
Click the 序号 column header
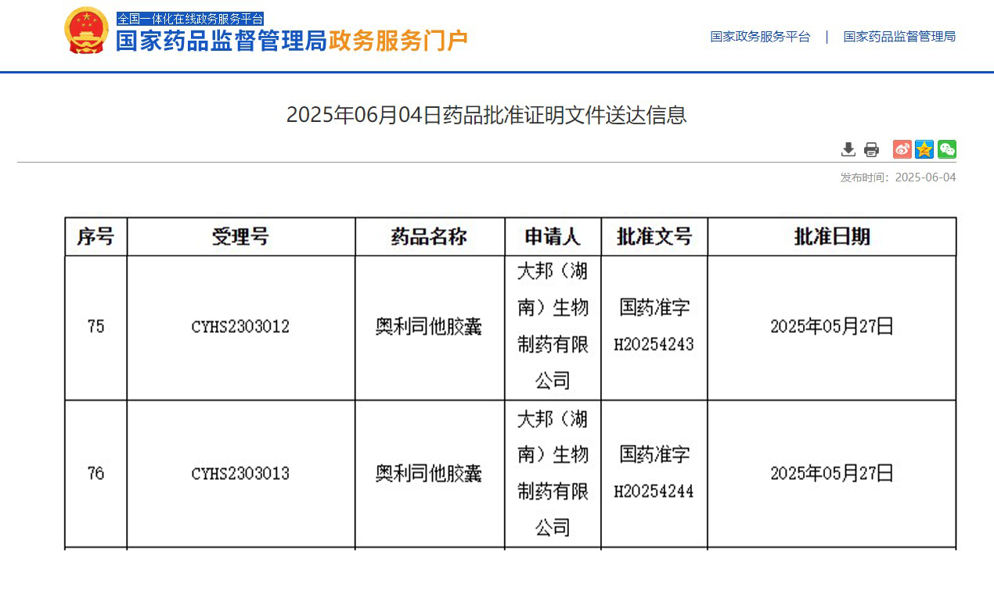pyautogui.click(x=95, y=237)
